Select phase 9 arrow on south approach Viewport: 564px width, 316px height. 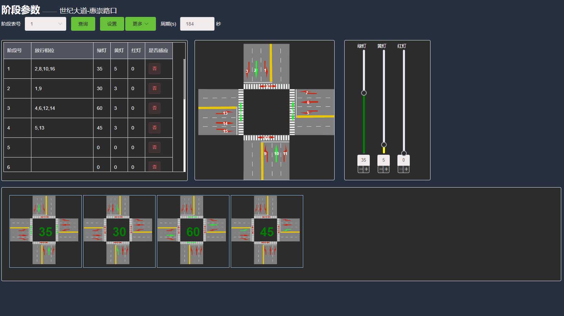[266, 153]
